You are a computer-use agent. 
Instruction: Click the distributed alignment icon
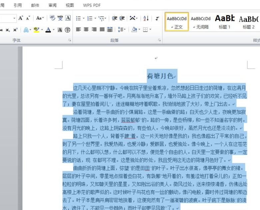tap(110, 29)
